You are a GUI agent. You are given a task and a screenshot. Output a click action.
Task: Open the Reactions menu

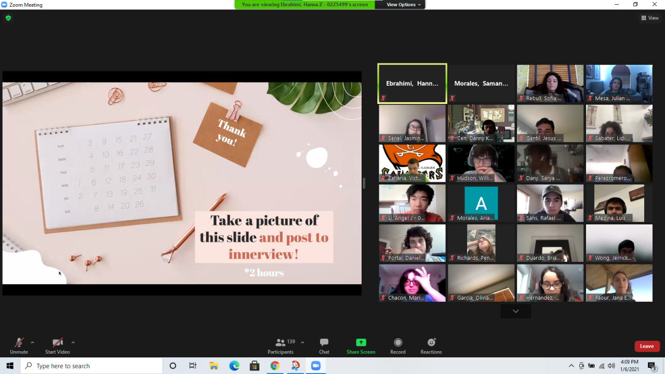(431, 346)
